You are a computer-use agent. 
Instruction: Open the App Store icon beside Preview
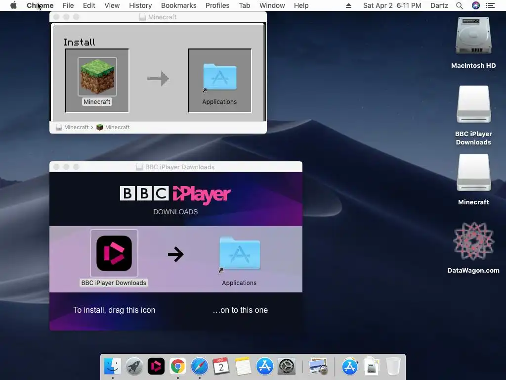350,367
